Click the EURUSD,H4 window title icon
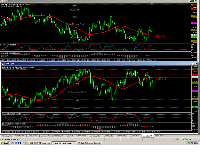200x160 pixels. click(x=2, y=64)
